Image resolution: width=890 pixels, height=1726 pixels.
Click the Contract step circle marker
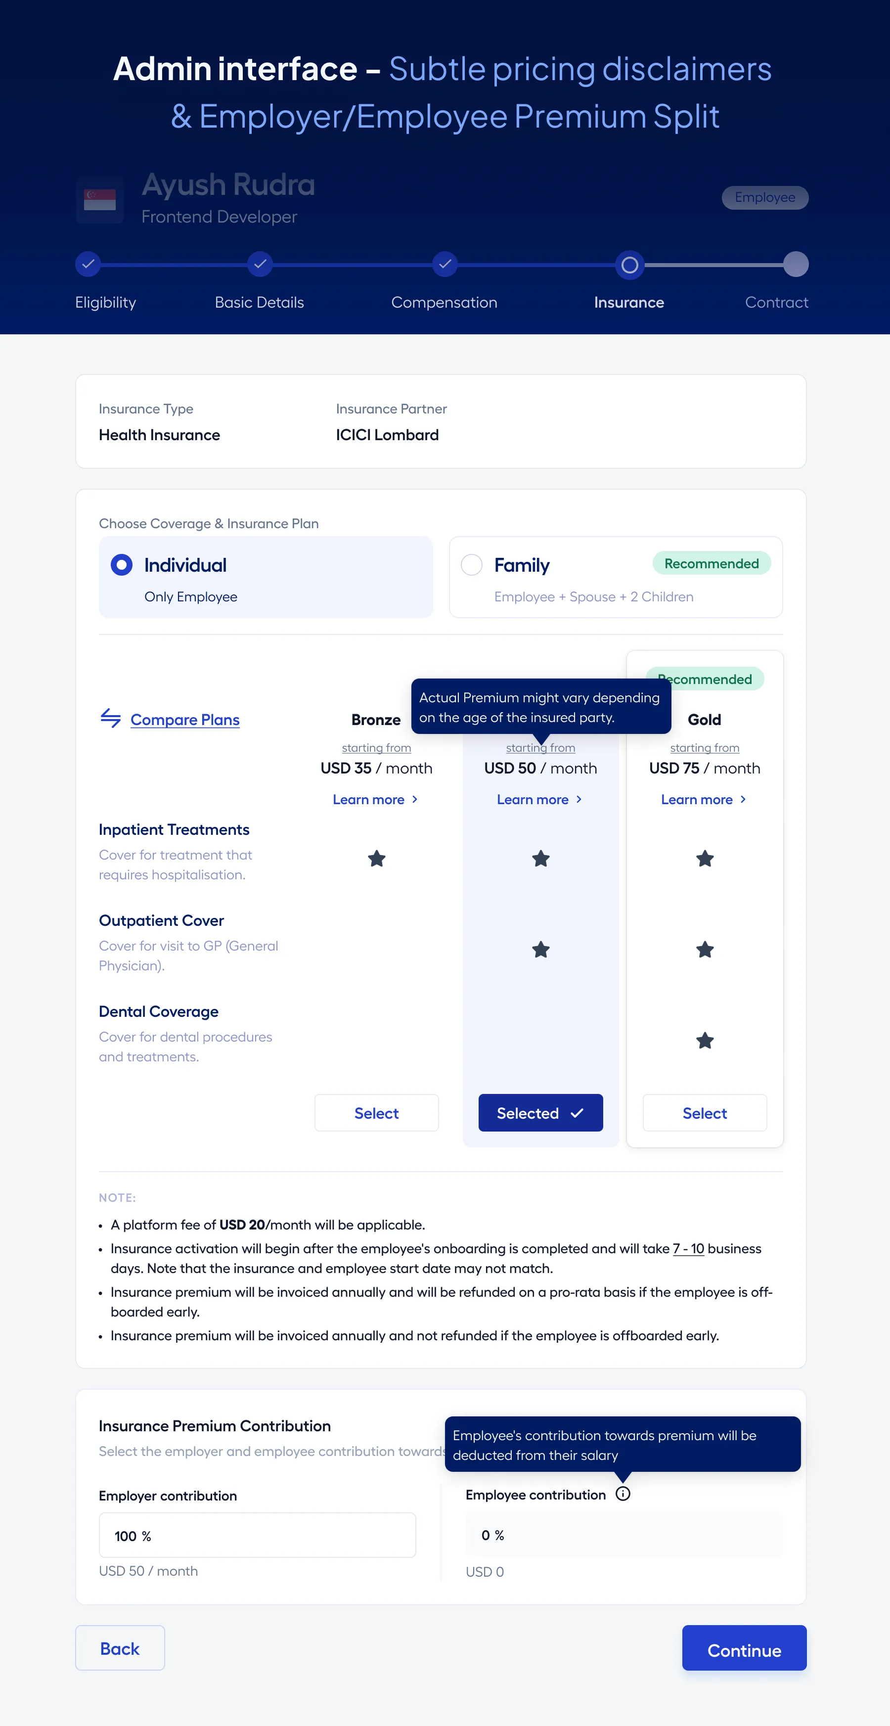(796, 264)
